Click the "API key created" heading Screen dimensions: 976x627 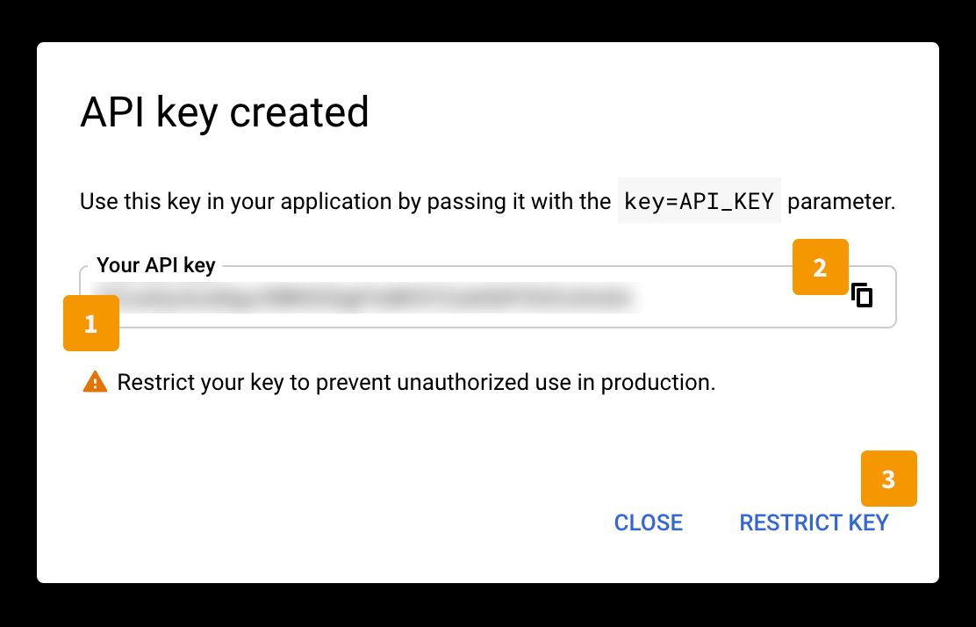coord(224,112)
